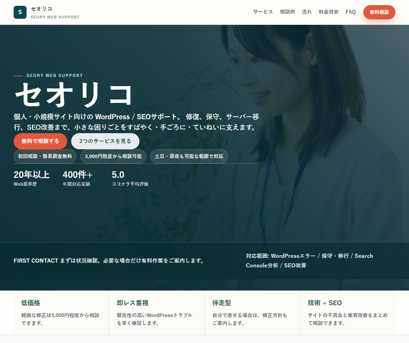This screenshot has height=343, width=409.
Task: Select the 伴走型 feature card
Action: [x=252, y=313]
